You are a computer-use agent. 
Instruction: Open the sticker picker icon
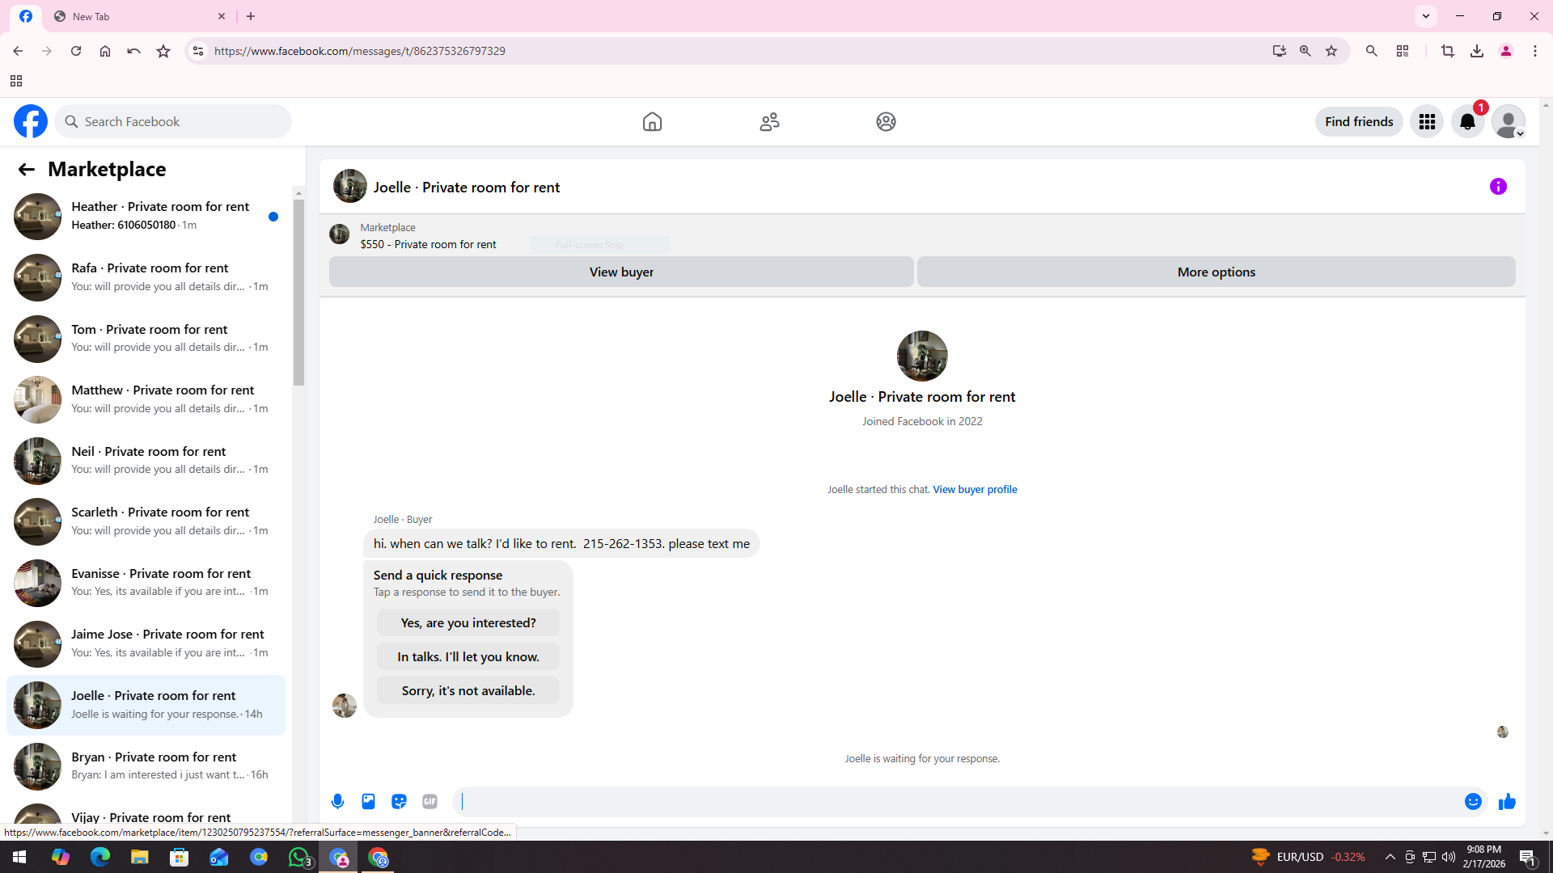399,801
